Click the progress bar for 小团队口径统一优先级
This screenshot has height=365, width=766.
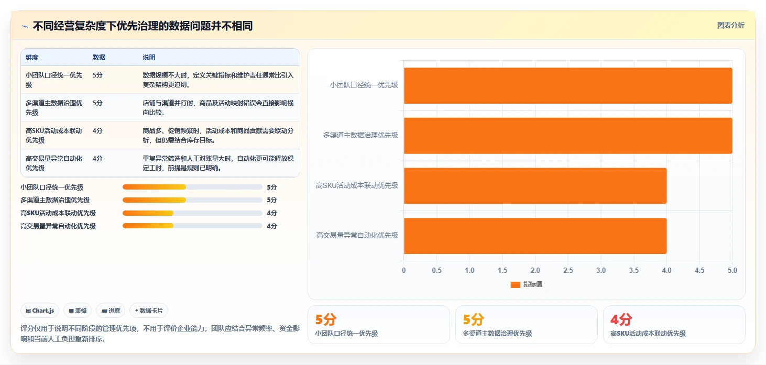click(x=192, y=187)
